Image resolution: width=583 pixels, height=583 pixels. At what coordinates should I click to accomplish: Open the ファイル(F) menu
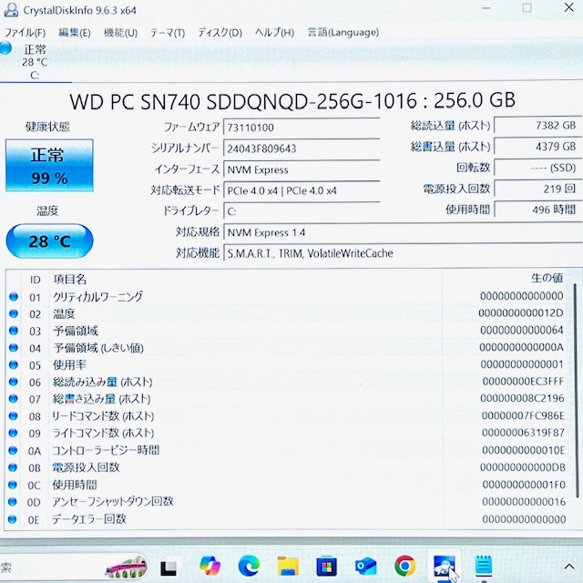[x=25, y=33]
